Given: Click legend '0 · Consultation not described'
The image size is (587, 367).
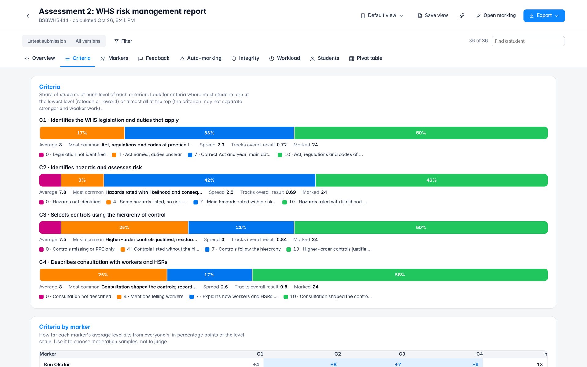Looking at the screenshot, I should [x=76, y=297].
